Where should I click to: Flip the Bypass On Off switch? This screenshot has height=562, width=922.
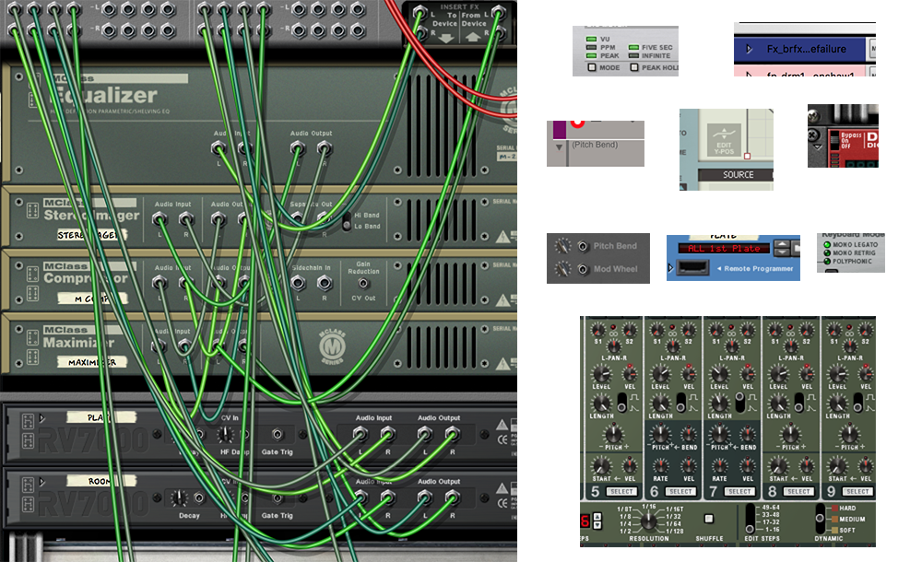(x=833, y=140)
